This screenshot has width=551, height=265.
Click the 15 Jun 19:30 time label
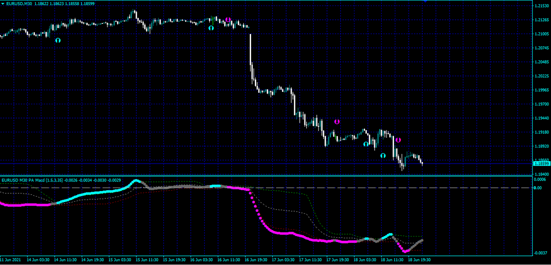(174, 259)
